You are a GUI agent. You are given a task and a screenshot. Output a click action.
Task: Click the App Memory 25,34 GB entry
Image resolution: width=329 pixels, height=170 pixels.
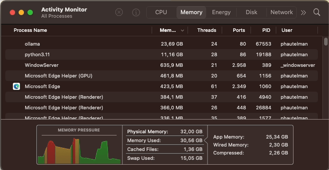coord(251,137)
